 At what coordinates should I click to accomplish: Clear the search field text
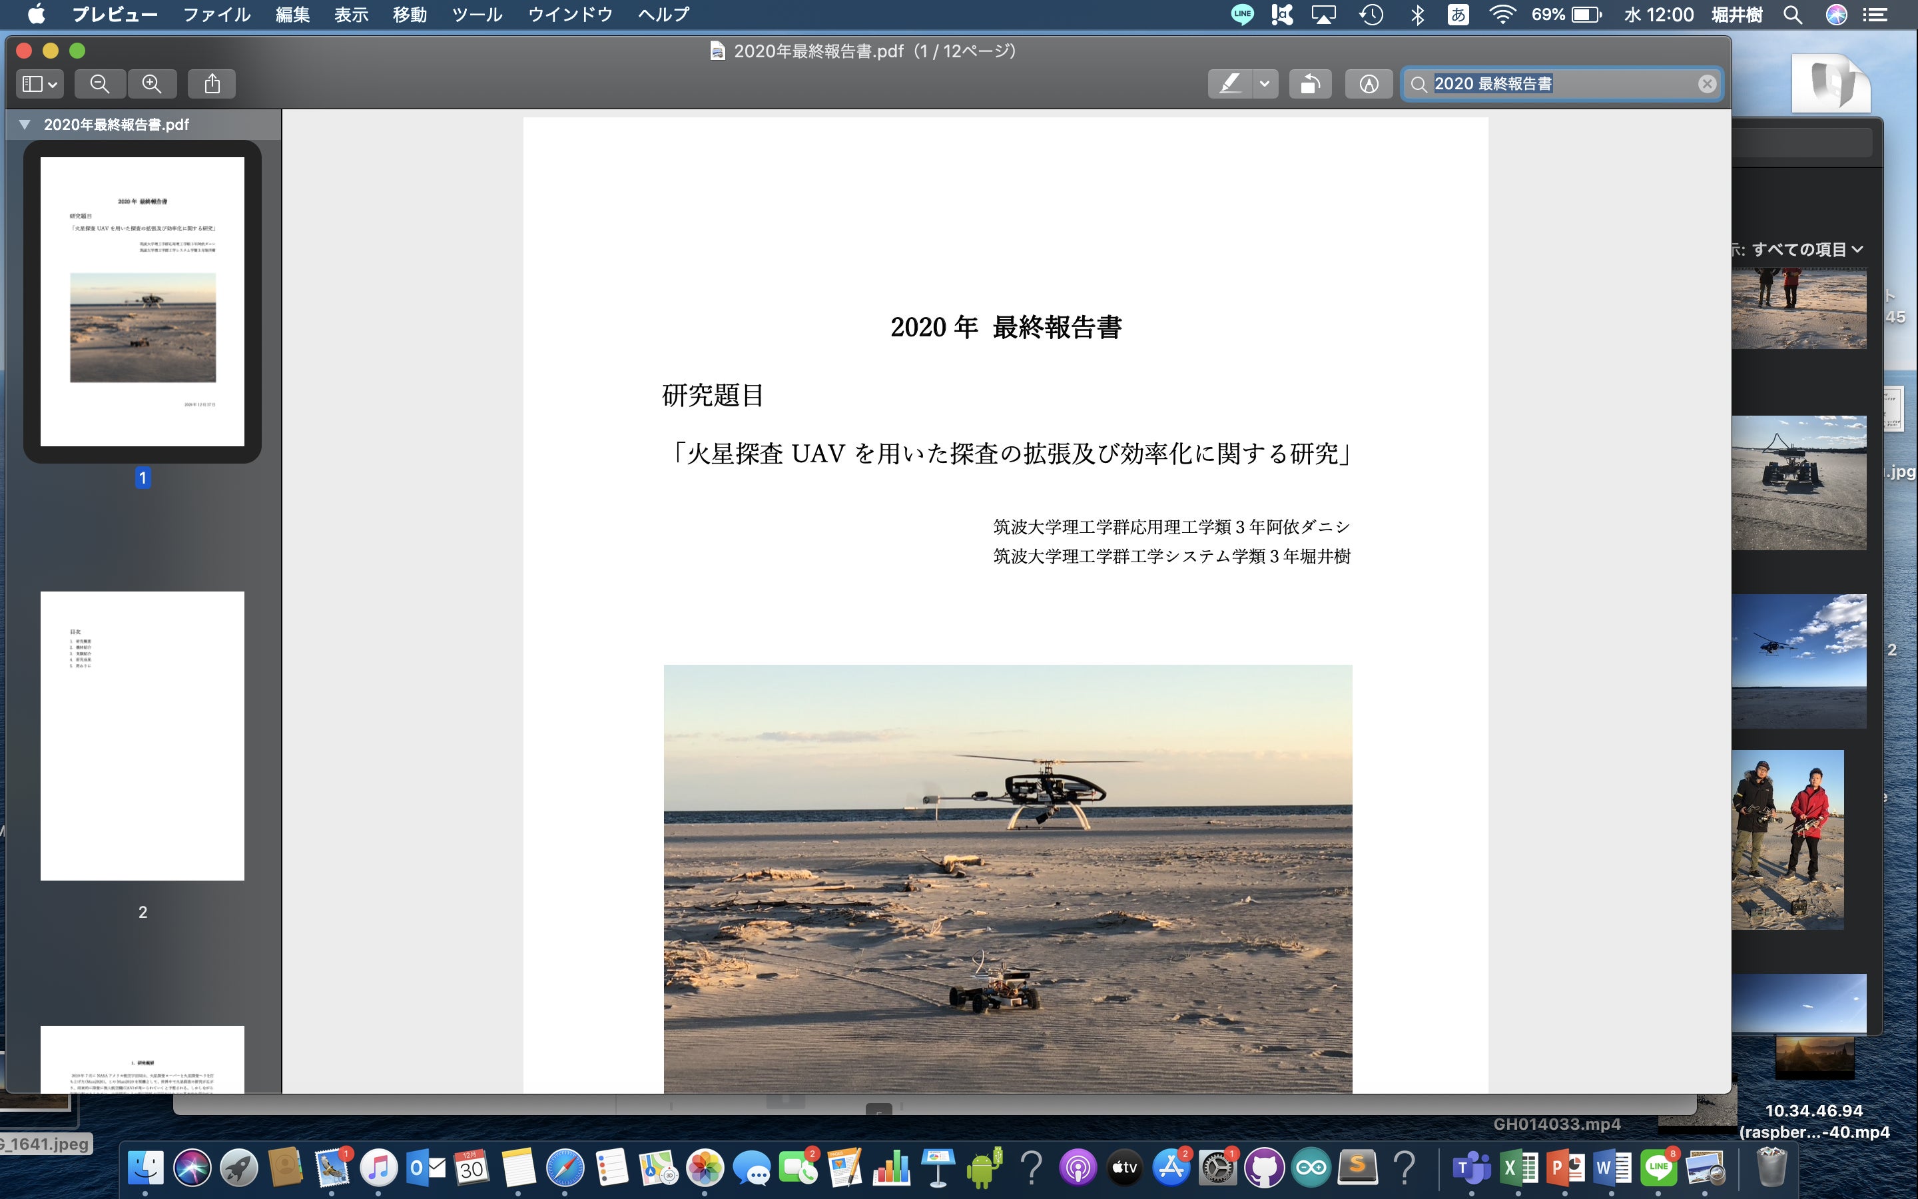click(x=1706, y=84)
